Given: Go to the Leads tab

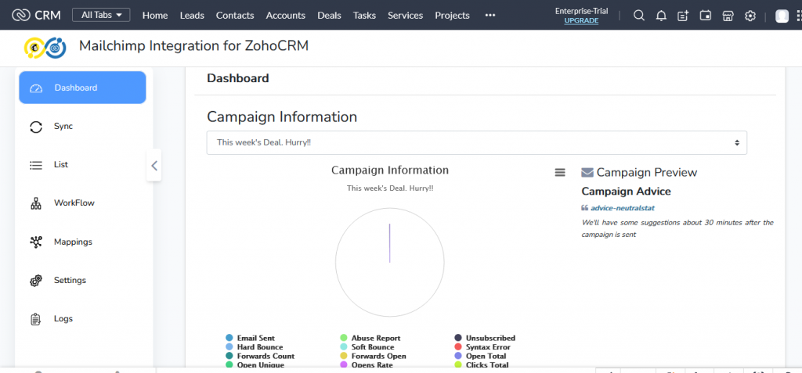Looking at the screenshot, I should (192, 16).
